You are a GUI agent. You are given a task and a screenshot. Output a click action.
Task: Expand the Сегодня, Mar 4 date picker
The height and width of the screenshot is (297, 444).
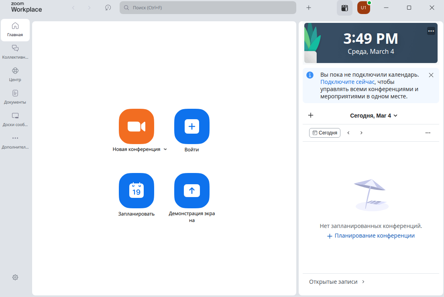pos(373,116)
